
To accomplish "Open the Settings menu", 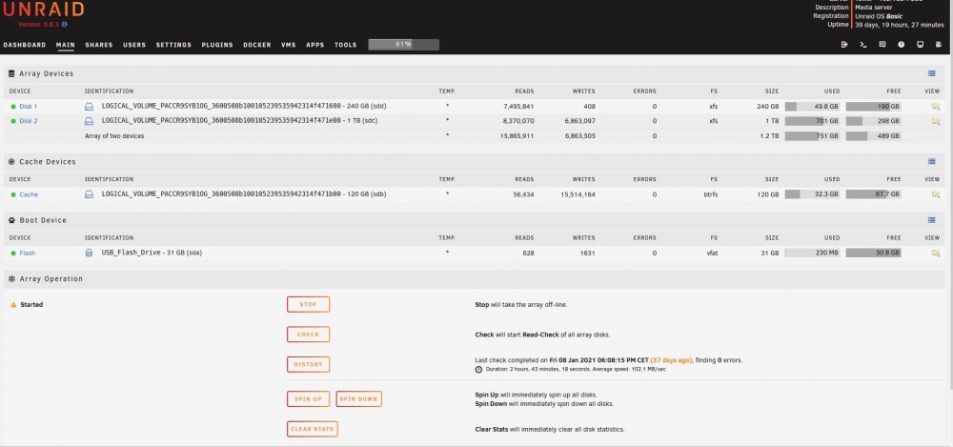I will (x=173, y=45).
